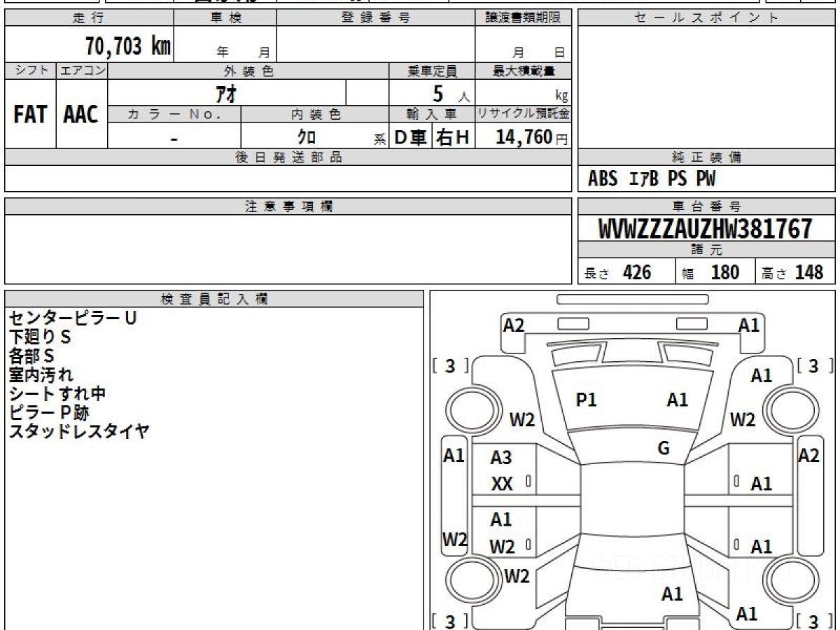This screenshot has height=630, width=840.
Task: Click the 純正装備 header
Action: click(x=706, y=157)
